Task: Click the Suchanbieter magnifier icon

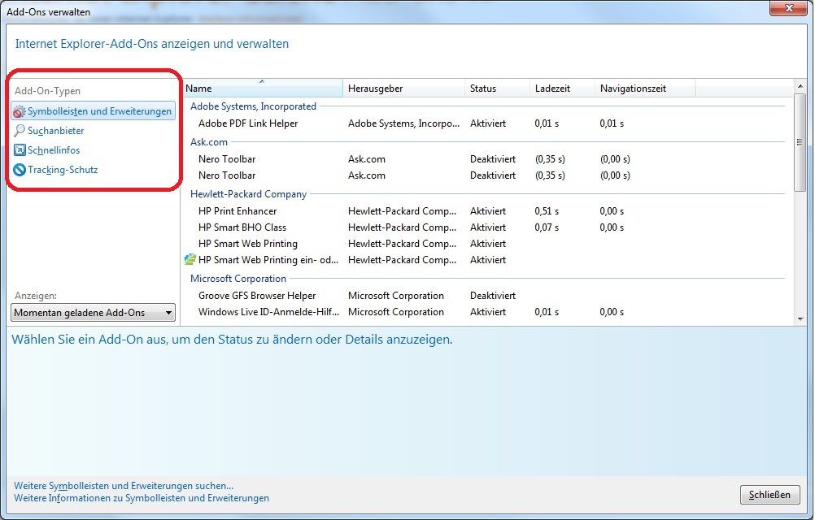Action: tap(20, 131)
